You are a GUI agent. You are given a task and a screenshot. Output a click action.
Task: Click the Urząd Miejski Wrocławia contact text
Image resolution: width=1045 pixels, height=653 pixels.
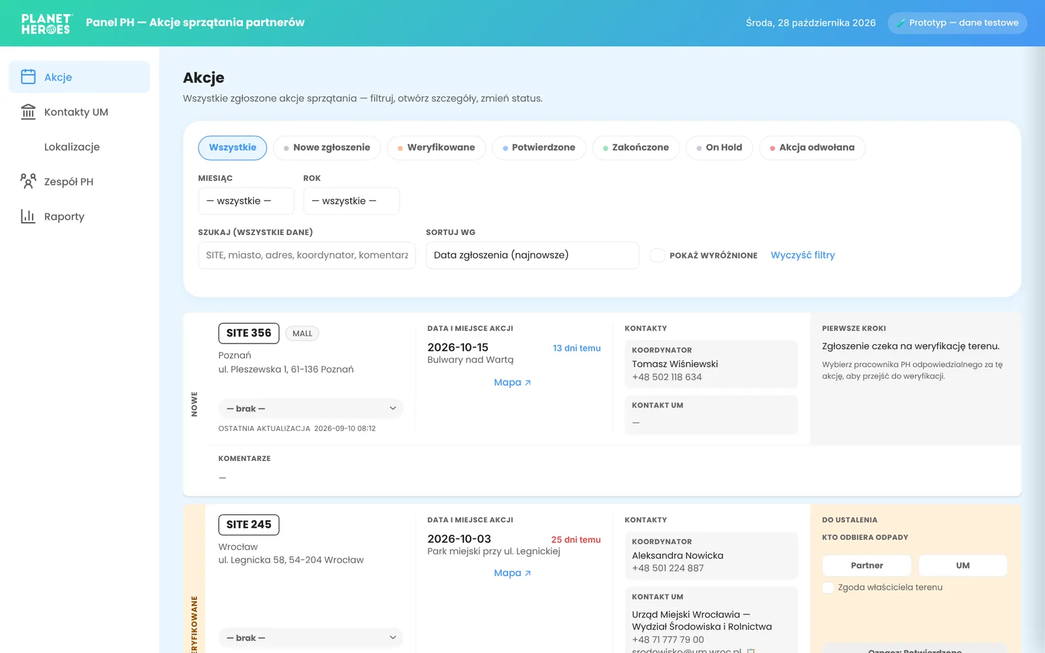pyautogui.click(x=701, y=621)
